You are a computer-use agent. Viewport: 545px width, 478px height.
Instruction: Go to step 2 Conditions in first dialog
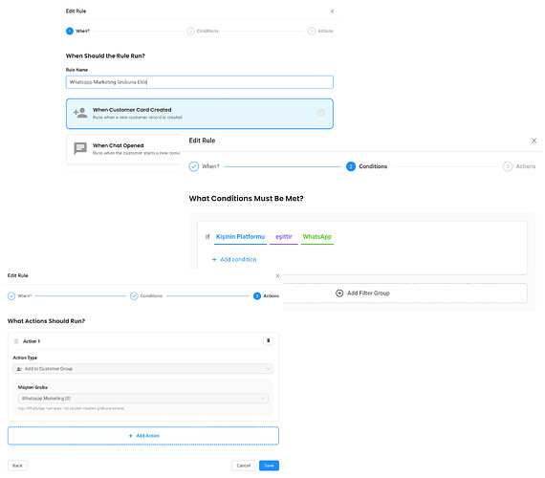tap(203, 31)
